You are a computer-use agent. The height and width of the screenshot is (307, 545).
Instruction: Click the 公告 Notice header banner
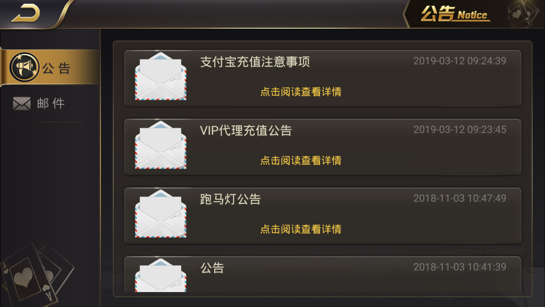pyautogui.click(x=455, y=14)
